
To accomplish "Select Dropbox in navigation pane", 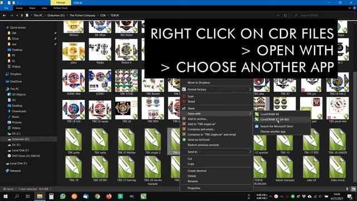I will click(x=16, y=74).
